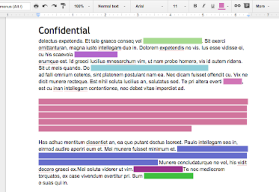The image size is (279, 192).
Task: Click the text 'o suas qui in.'
Action: (x=53, y=183)
